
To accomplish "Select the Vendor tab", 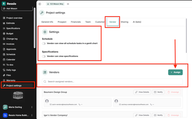I will [113, 22].
